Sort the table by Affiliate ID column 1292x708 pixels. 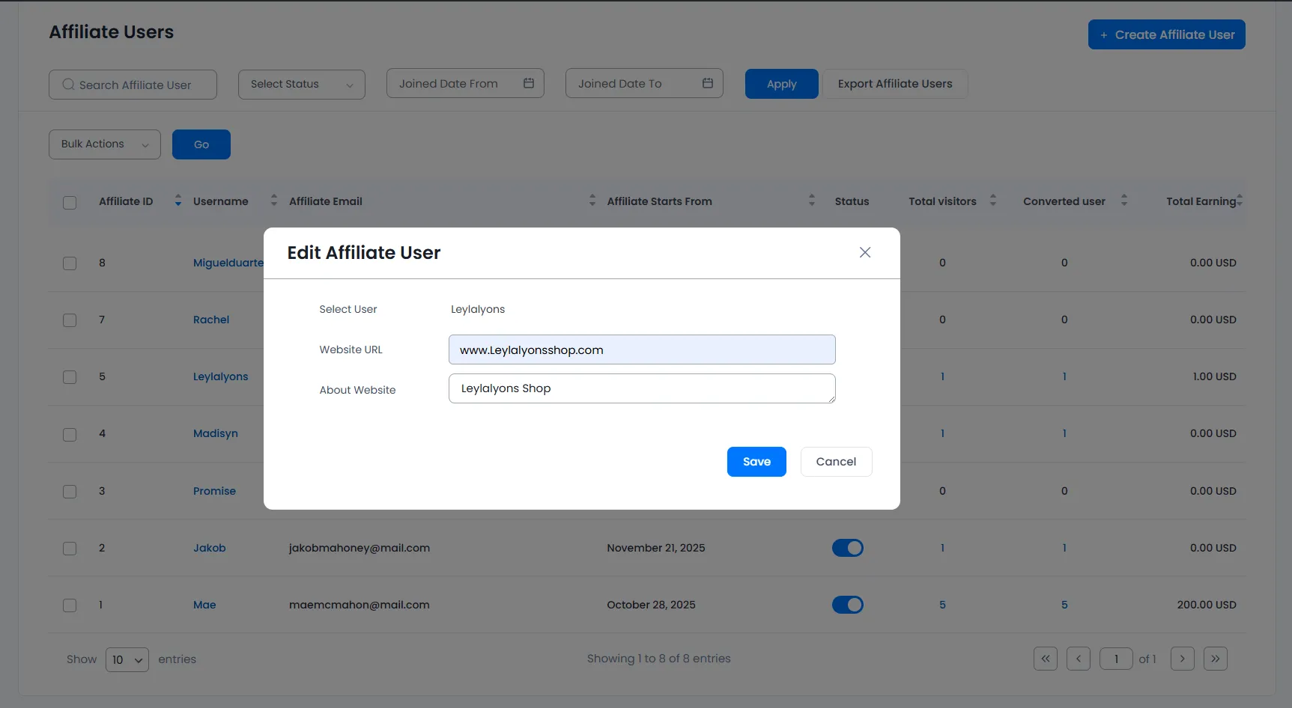(x=178, y=201)
